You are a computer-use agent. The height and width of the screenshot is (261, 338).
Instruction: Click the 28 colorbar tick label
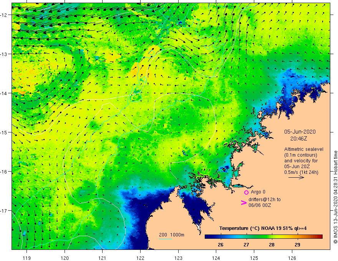tap(272, 244)
